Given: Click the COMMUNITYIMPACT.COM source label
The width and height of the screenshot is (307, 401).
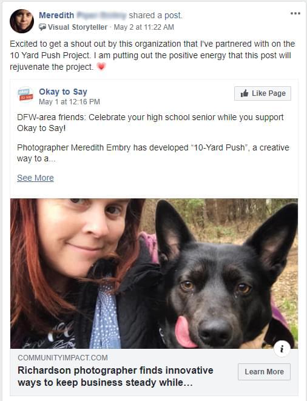Looking at the screenshot, I should (62, 357).
